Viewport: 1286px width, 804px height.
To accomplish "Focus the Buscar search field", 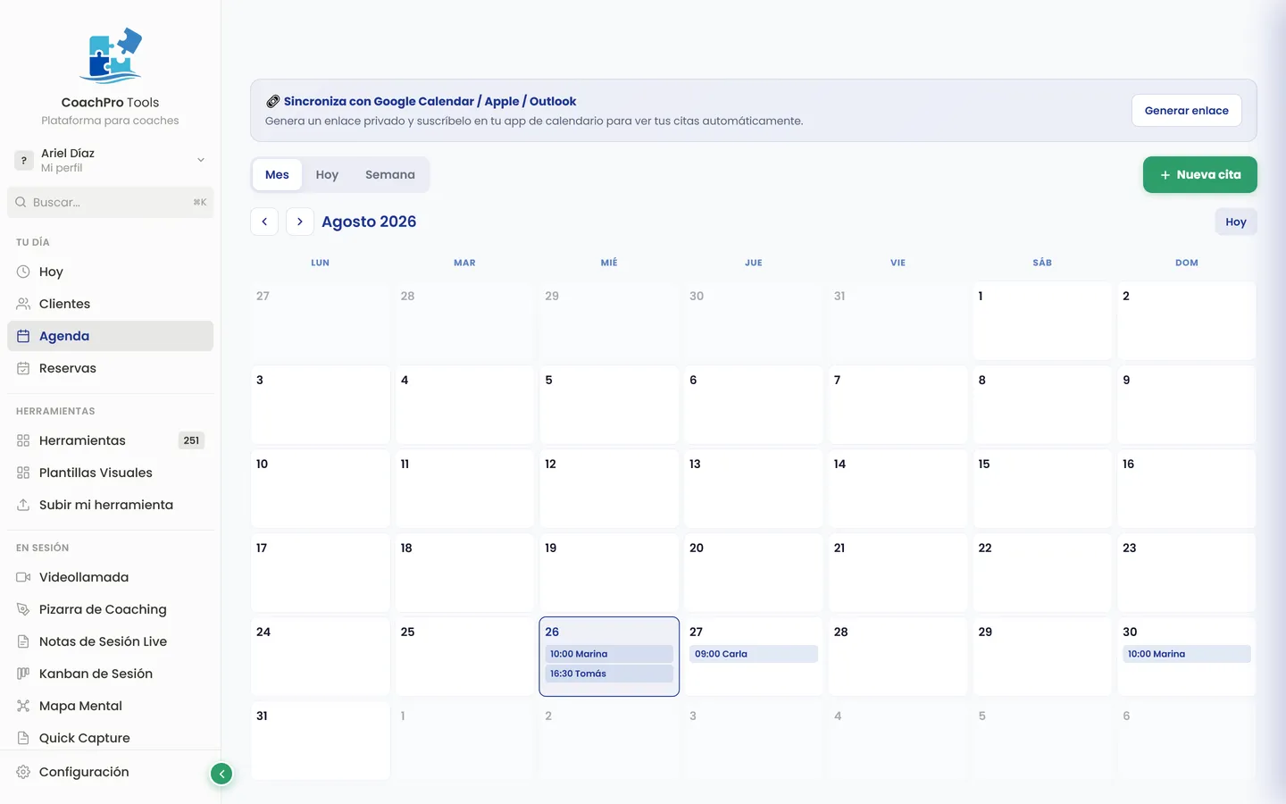I will pyautogui.click(x=111, y=203).
